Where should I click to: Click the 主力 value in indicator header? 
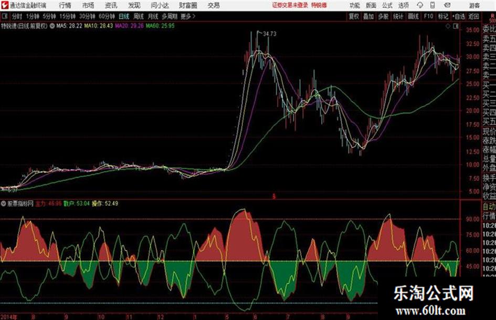[x=48, y=203]
